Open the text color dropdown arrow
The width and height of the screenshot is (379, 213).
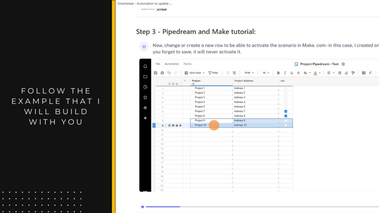pyautogui.click(x=320, y=73)
